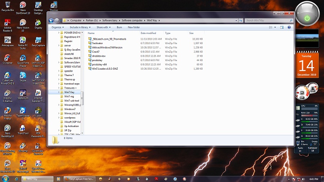This screenshot has height=182, width=324.
Task: Open the Recycle Bin desktop icon
Action: [8, 6]
